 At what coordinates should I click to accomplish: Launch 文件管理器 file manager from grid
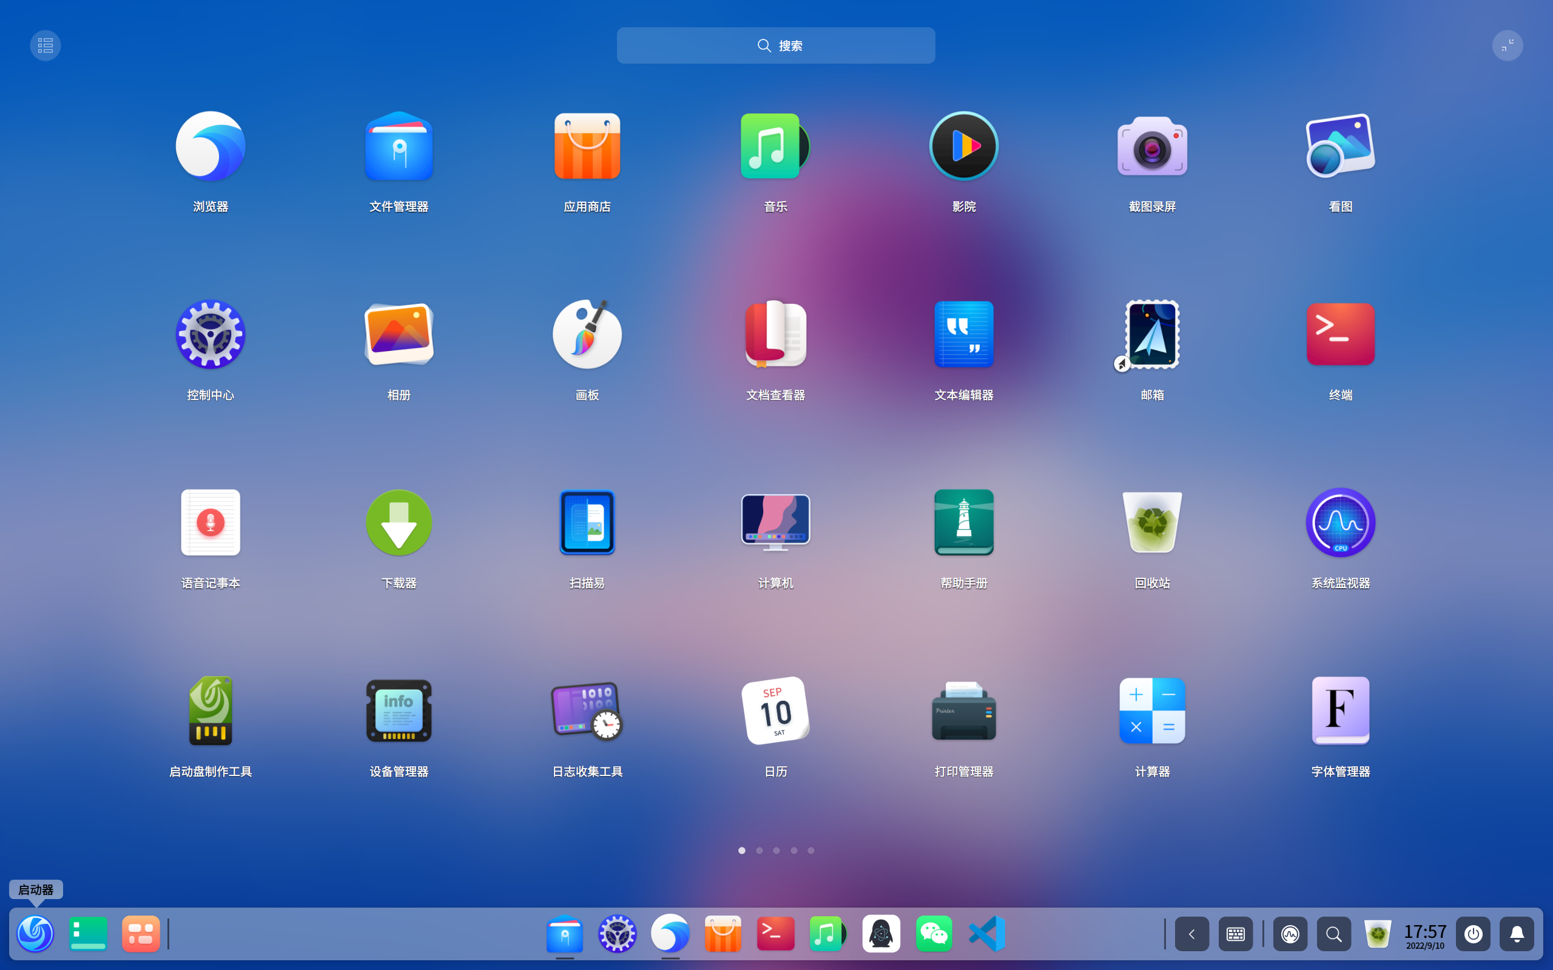399,146
